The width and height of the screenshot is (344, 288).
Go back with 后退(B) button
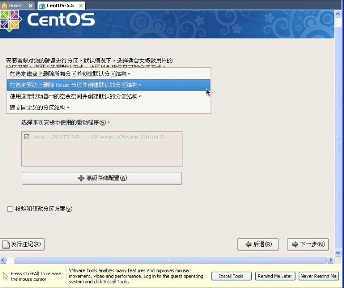tap(258, 244)
